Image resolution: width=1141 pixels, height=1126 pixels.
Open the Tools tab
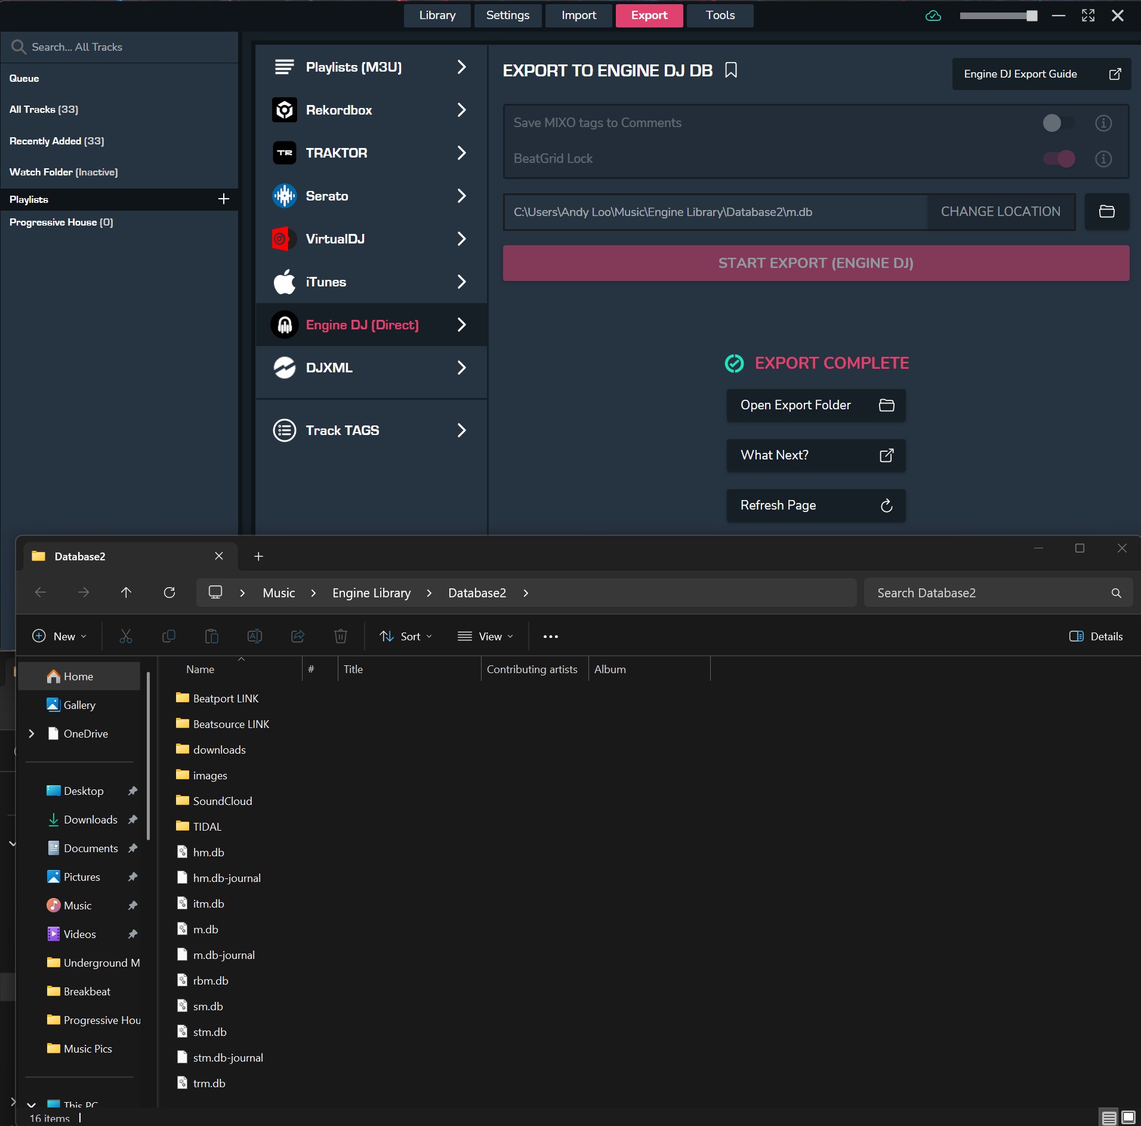point(720,16)
